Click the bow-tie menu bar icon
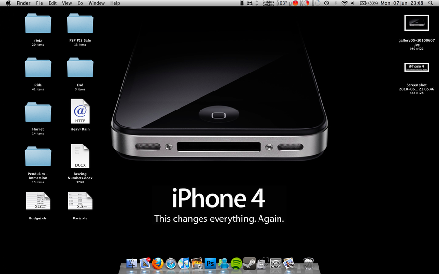Viewport: 439px width, 274px height. tap(250, 3)
